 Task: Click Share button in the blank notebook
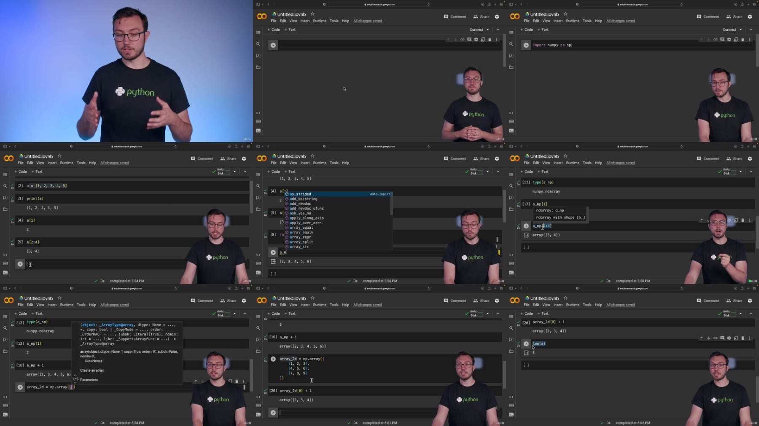click(x=481, y=17)
